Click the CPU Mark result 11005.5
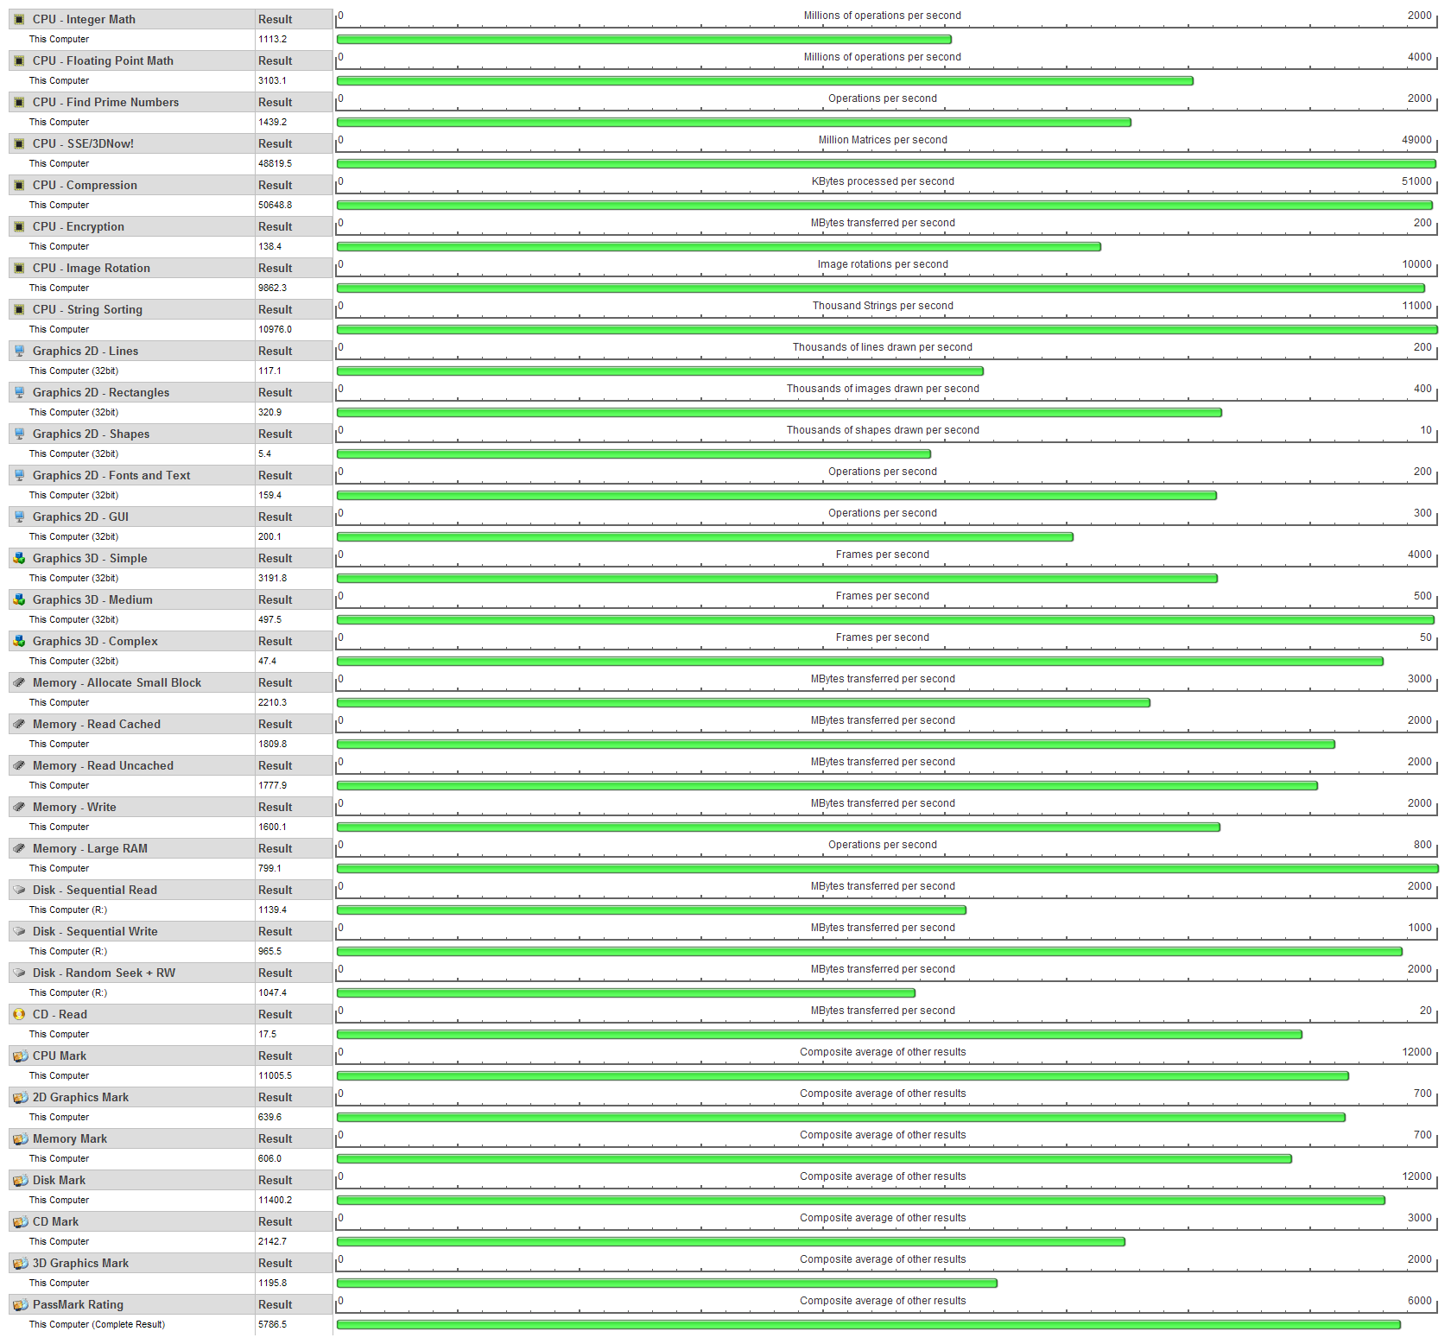The height and width of the screenshot is (1344, 1451). click(275, 1075)
